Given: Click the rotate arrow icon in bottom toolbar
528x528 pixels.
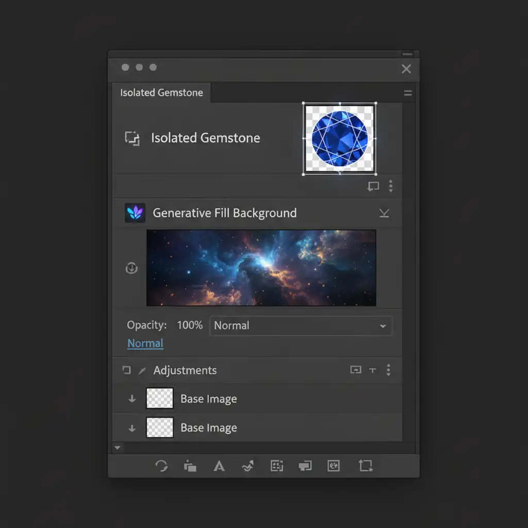Looking at the screenshot, I should coord(161,466).
